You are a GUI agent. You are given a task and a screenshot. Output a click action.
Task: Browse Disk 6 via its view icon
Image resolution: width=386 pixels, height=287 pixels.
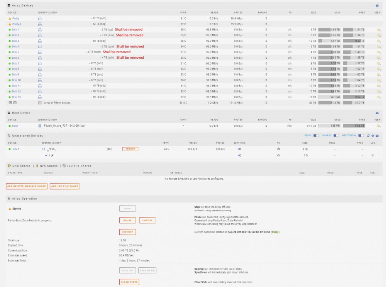[x=379, y=58]
